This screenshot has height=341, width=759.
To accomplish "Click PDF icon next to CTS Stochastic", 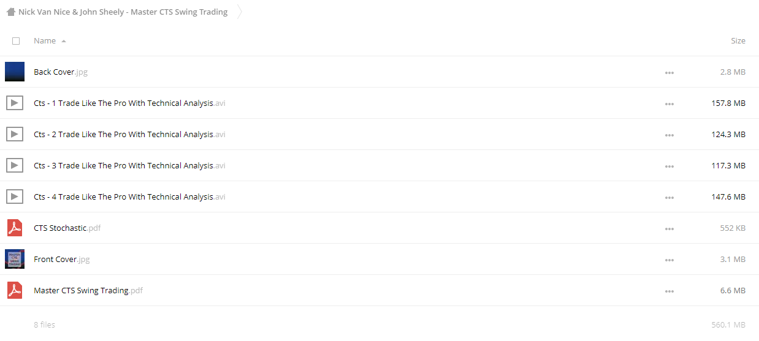I will coord(15,228).
